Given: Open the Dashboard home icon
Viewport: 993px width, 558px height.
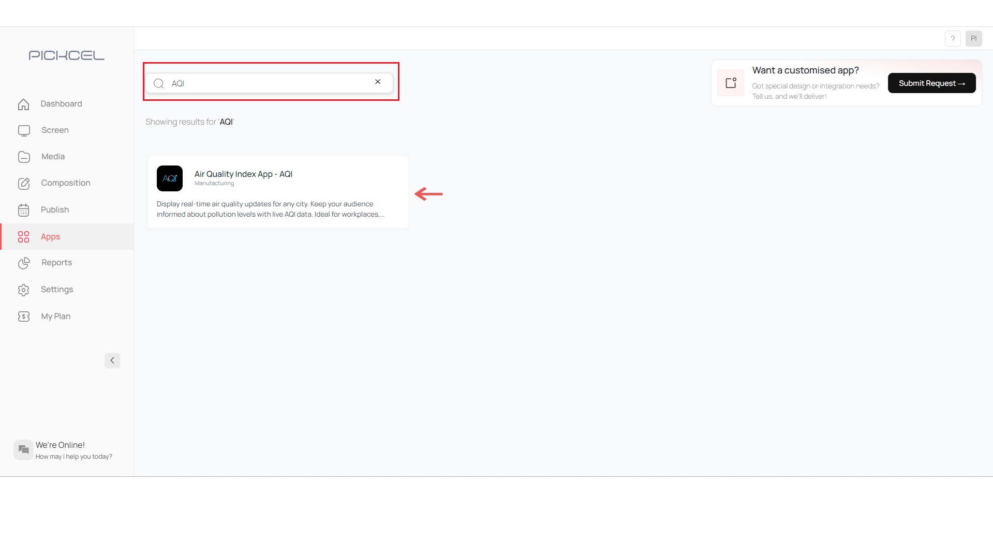Looking at the screenshot, I should 24,104.
